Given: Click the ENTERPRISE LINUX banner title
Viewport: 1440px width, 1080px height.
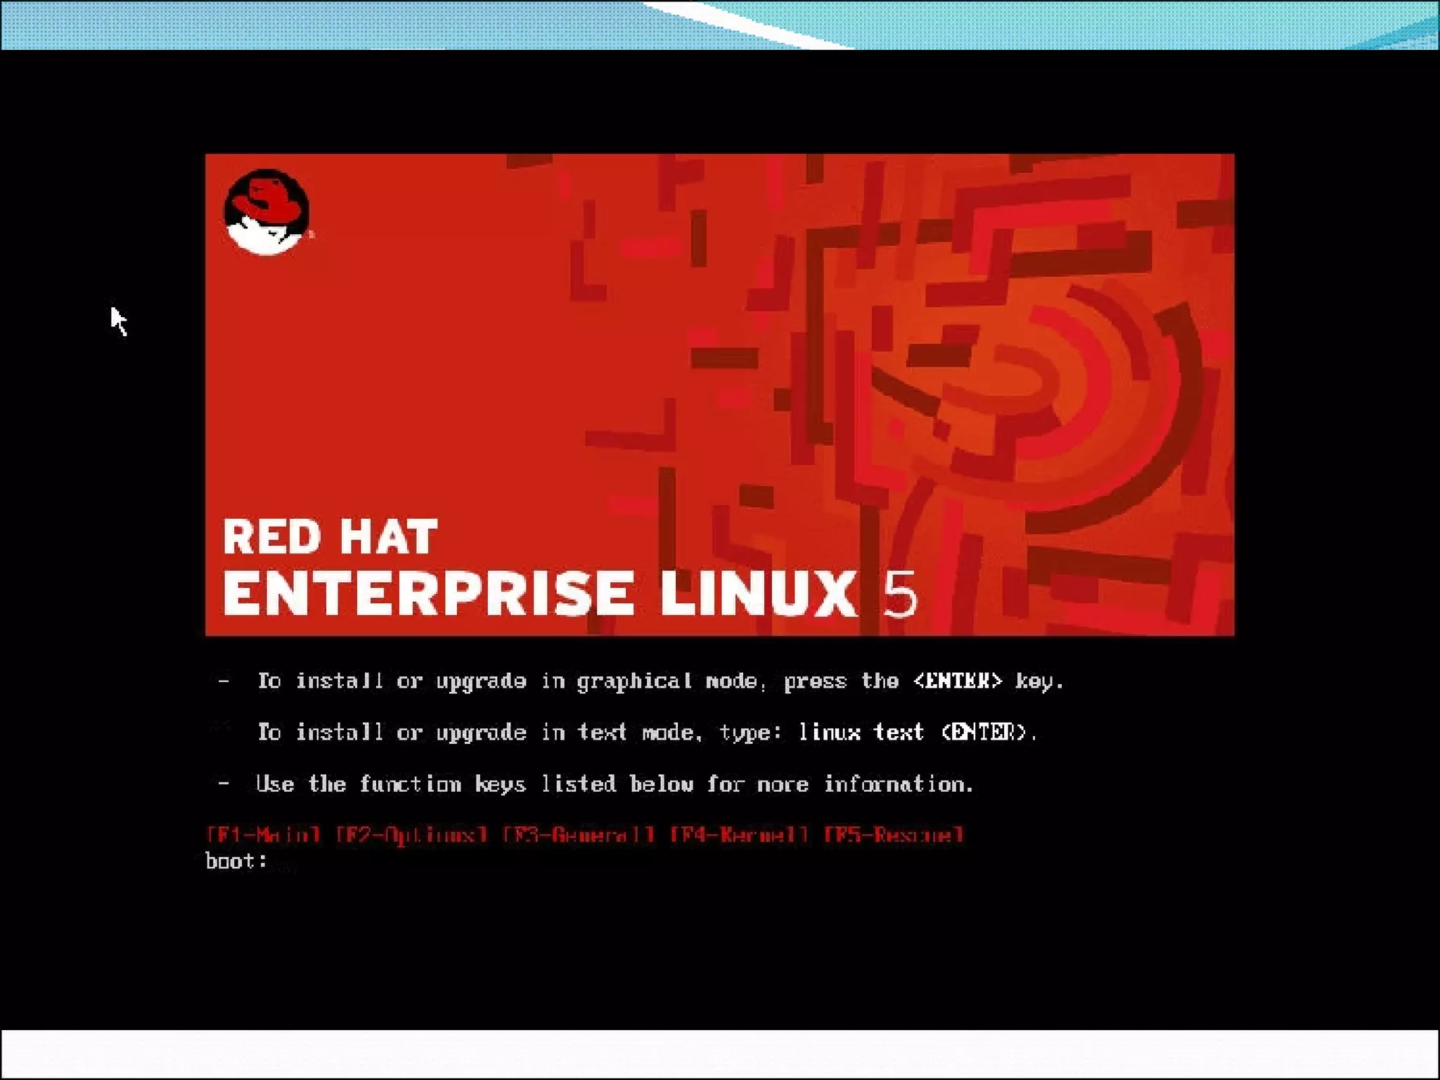Looking at the screenshot, I should coord(539,595).
